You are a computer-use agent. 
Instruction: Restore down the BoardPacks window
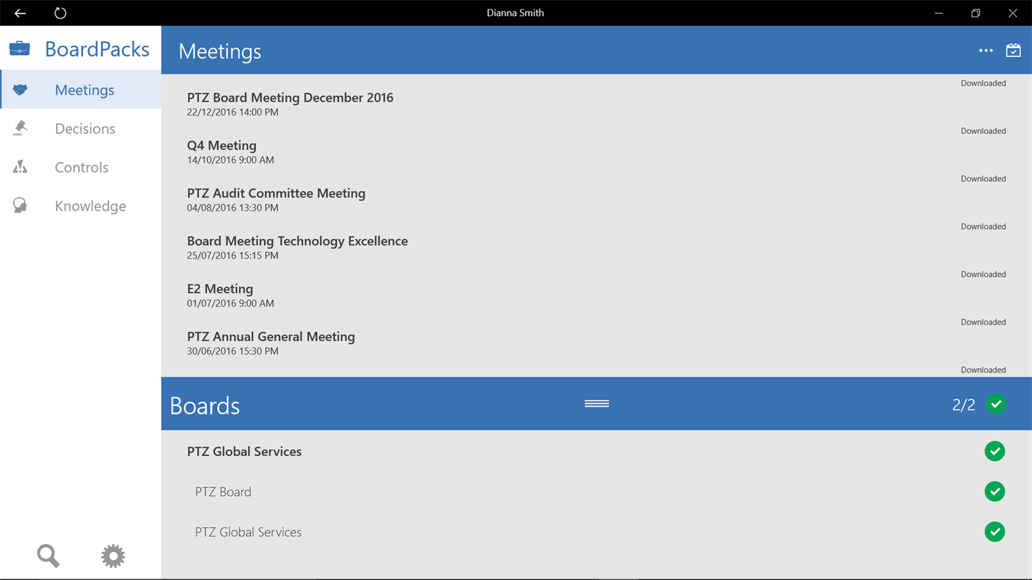point(975,13)
